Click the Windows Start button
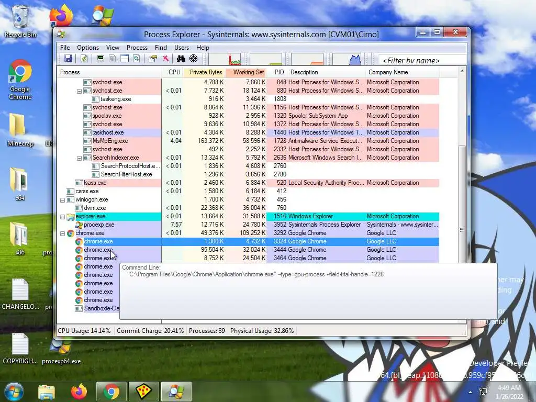 pos(14,392)
